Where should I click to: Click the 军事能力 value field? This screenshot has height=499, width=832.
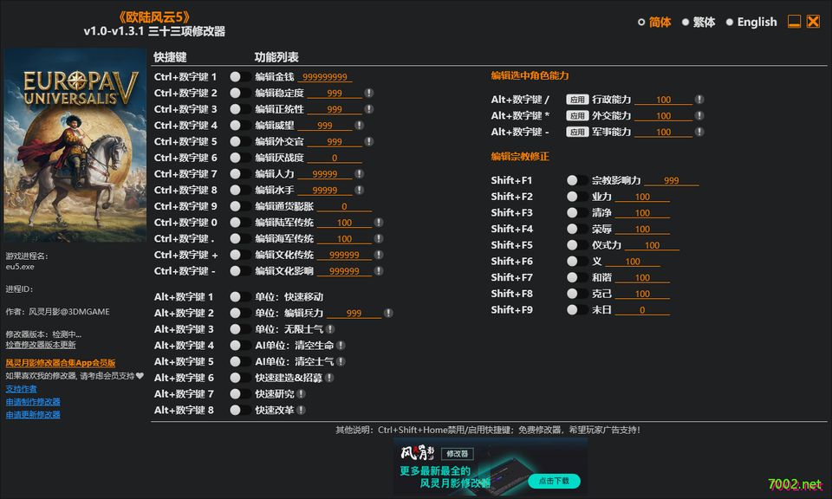[x=663, y=132]
